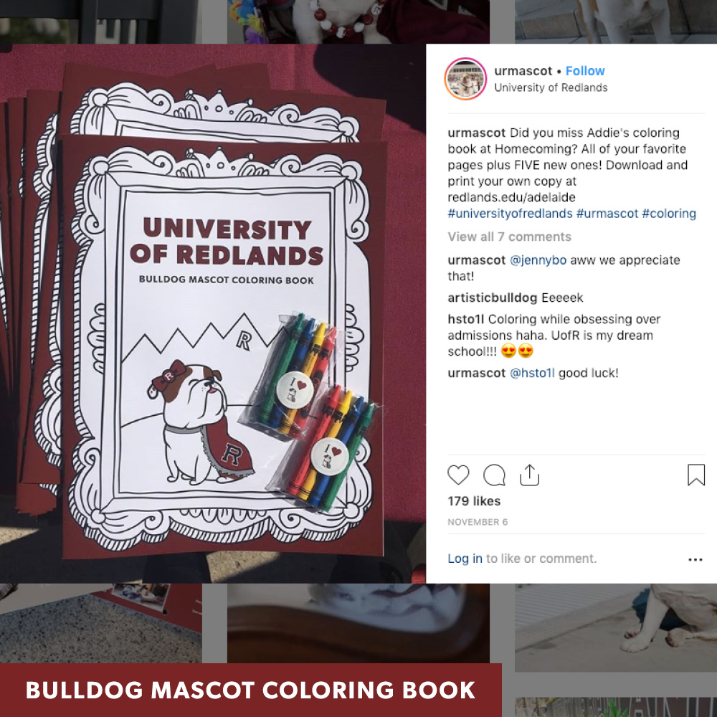Open the @hsto1l mention in the reply

pyautogui.click(x=532, y=373)
